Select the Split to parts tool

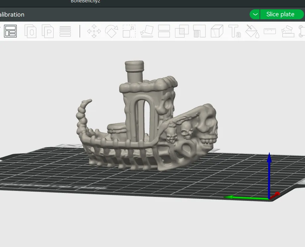[199, 31]
